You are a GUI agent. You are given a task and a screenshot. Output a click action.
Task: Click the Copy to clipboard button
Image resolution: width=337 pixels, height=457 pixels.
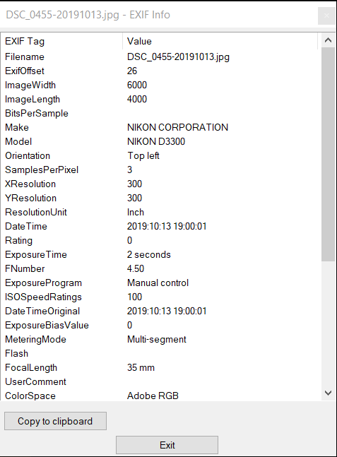(x=55, y=421)
